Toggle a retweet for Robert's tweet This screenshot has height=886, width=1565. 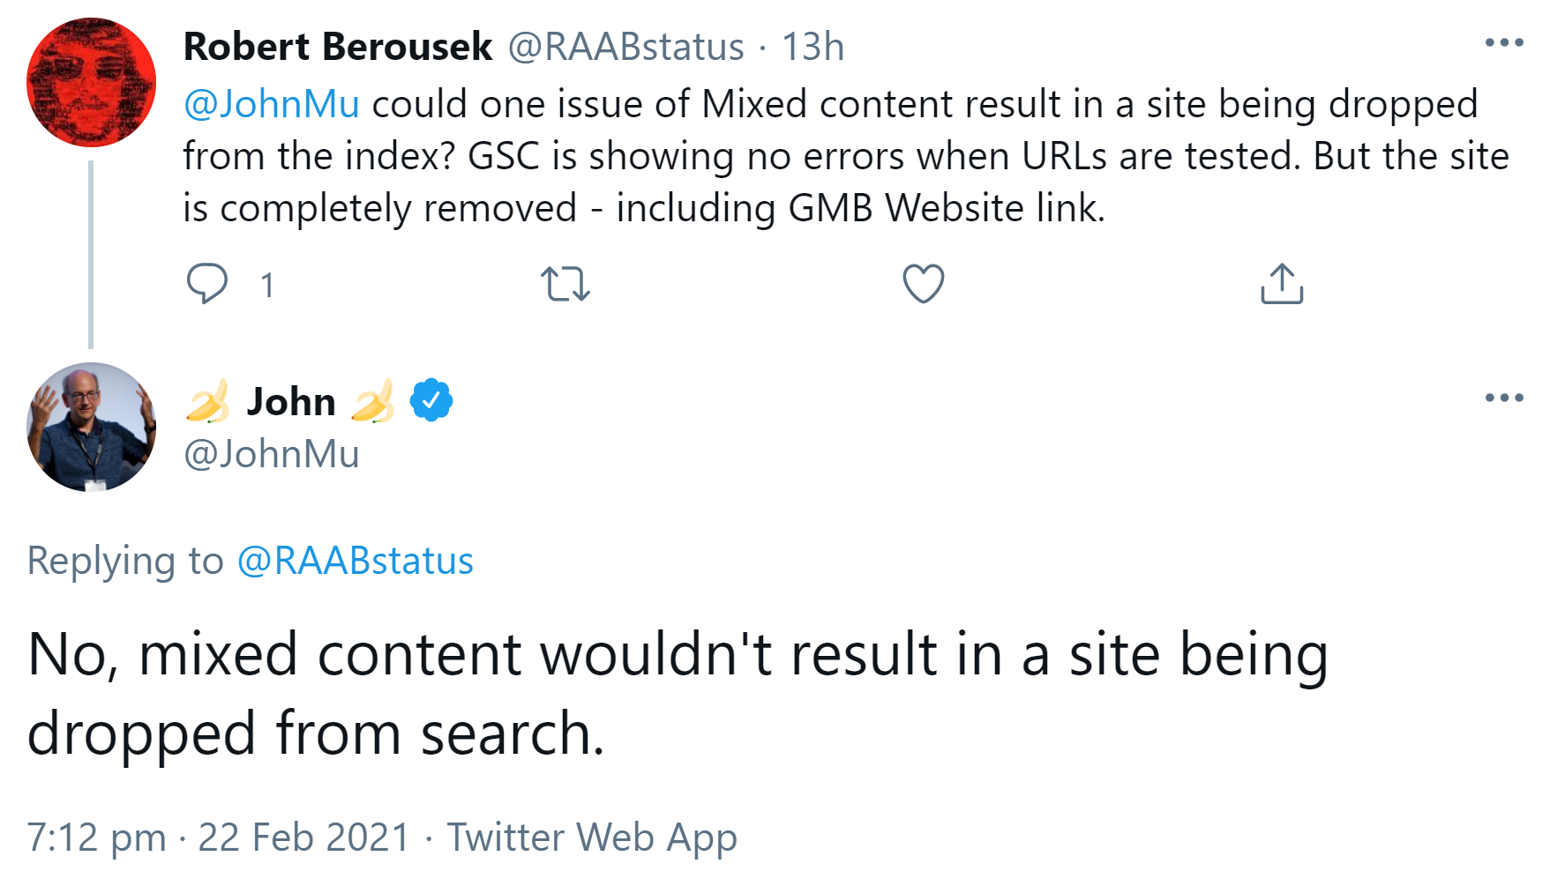(565, 283)
